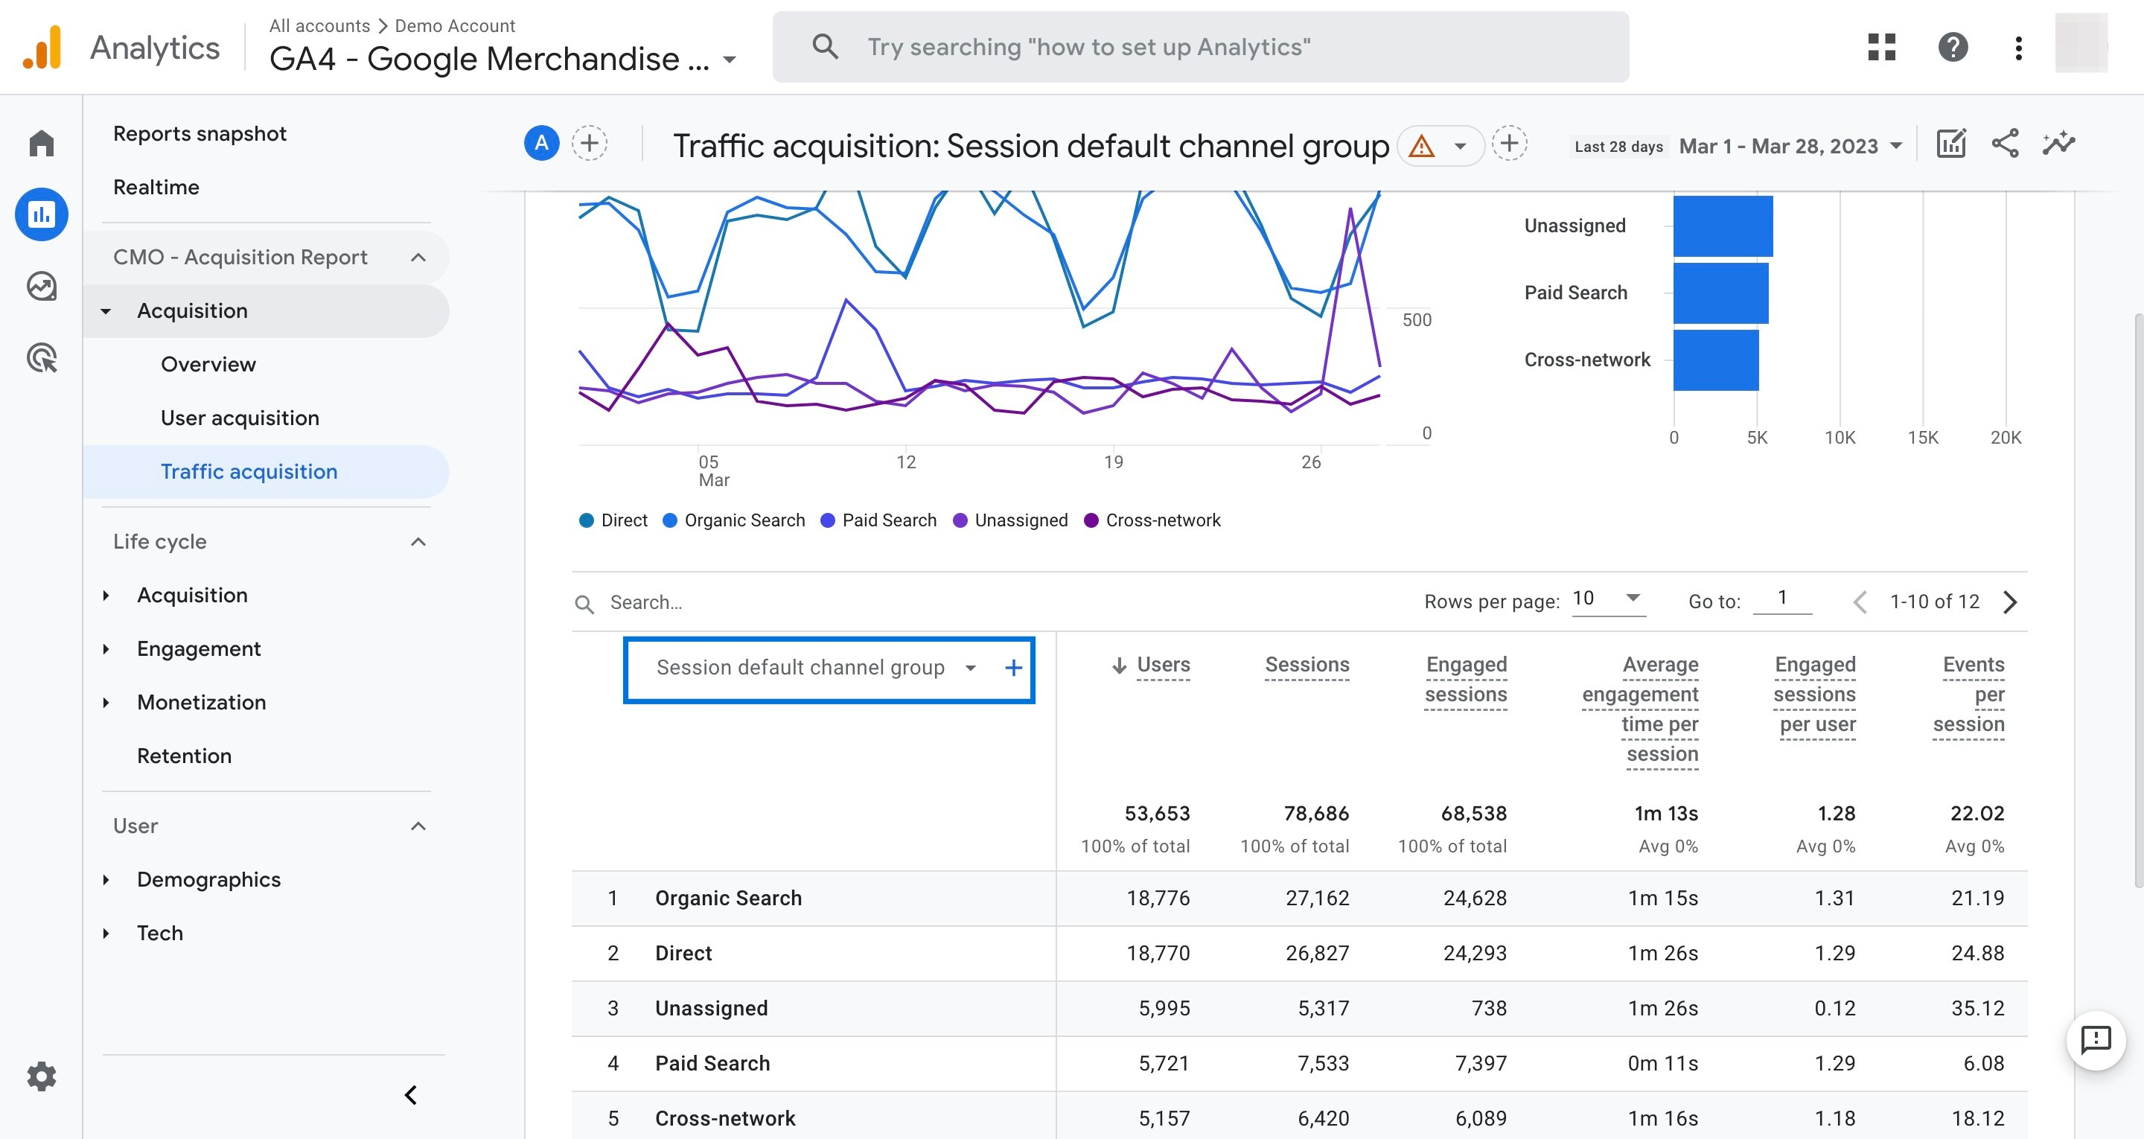This screenshot has height=1139, width=2144.
Task: Open the Home icon in left navigation
Action: [x=41, y=142]
